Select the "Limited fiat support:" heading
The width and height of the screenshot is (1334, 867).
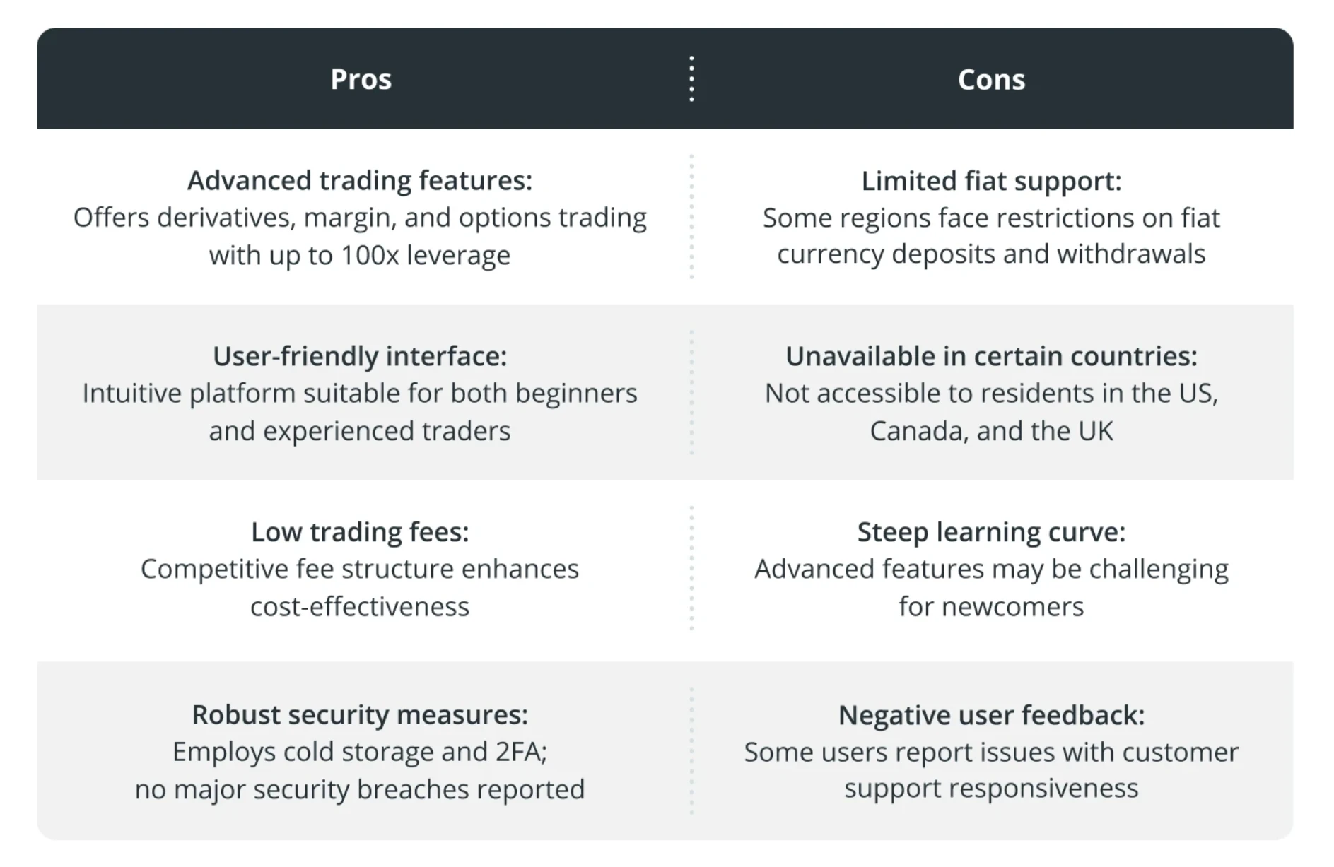click(991, 181)
